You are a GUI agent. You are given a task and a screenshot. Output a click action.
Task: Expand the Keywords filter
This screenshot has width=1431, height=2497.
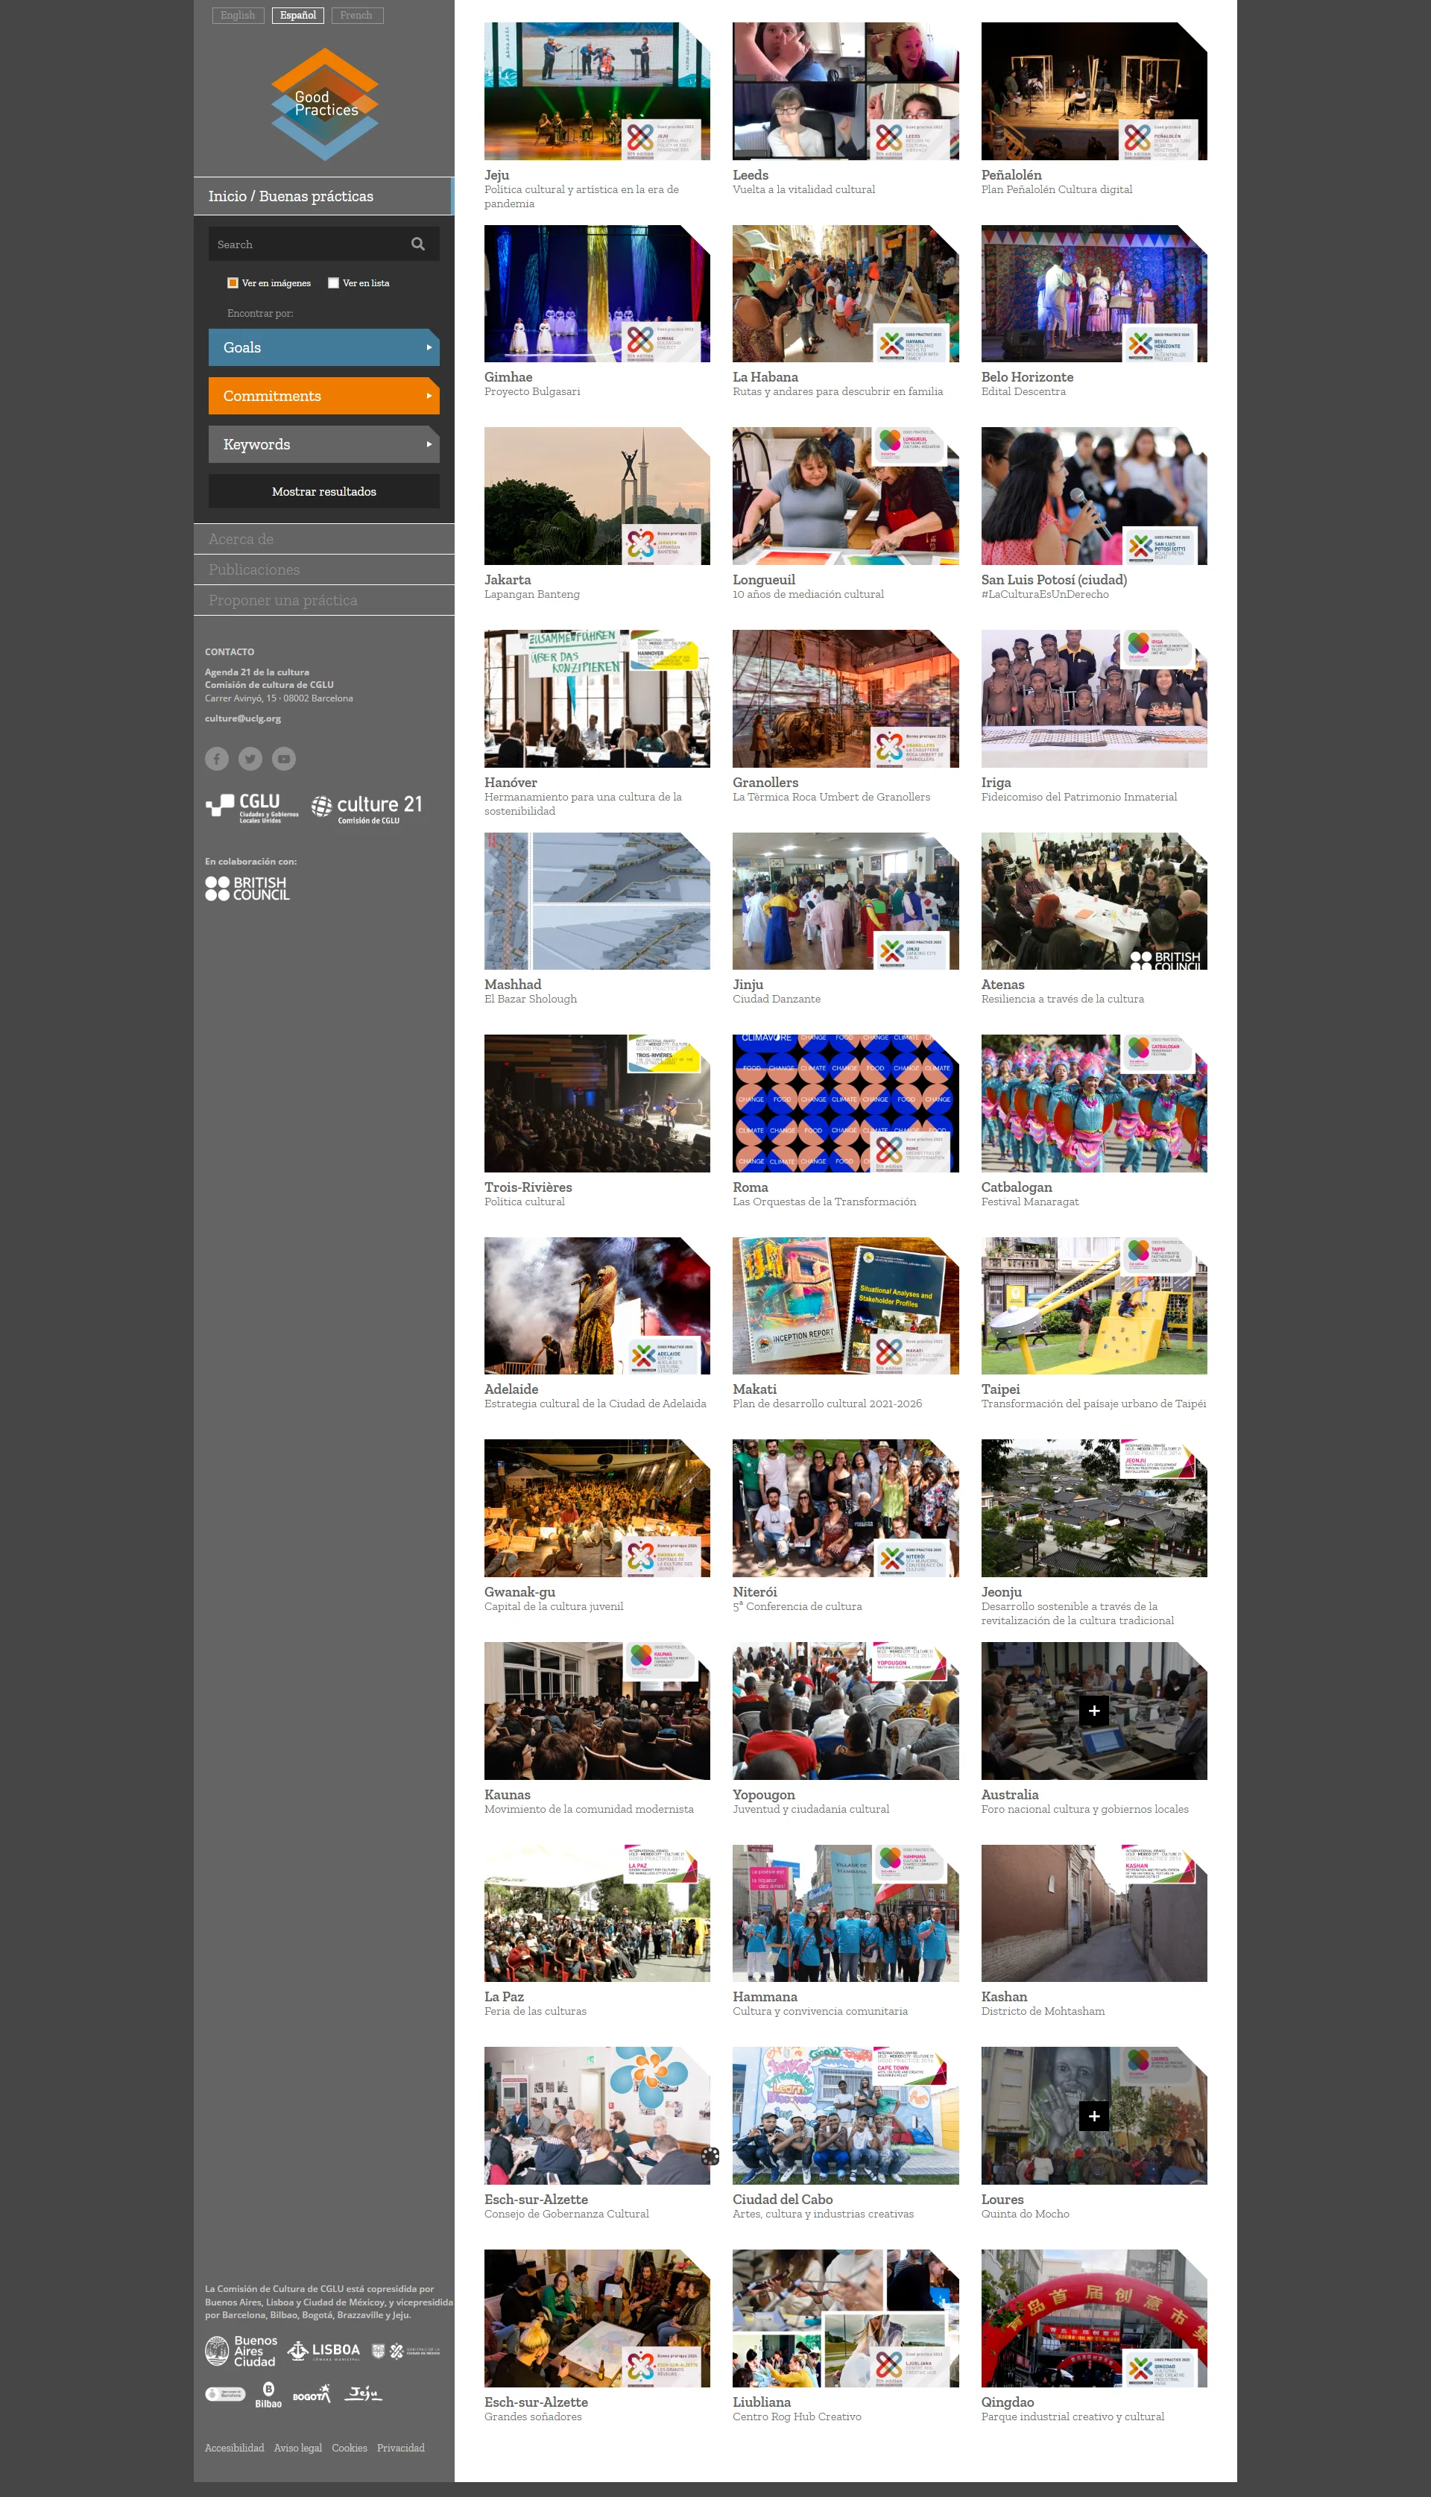(x=323, y=444)
